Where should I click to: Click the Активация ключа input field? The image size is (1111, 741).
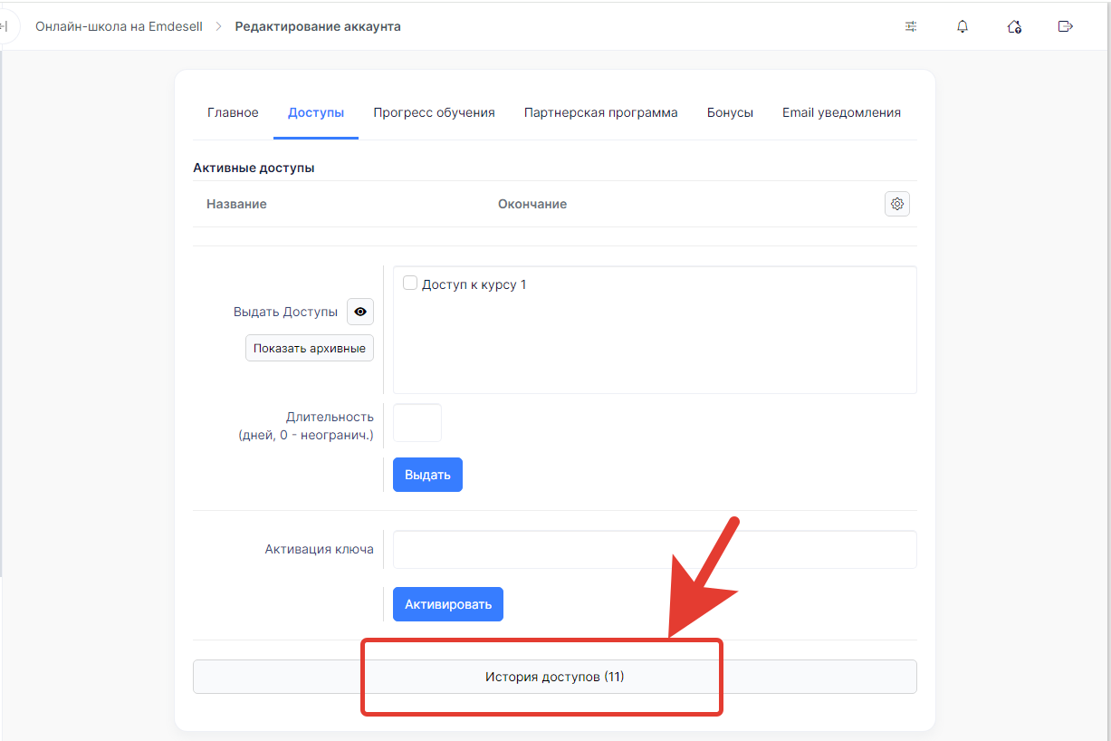click(654, 549)
